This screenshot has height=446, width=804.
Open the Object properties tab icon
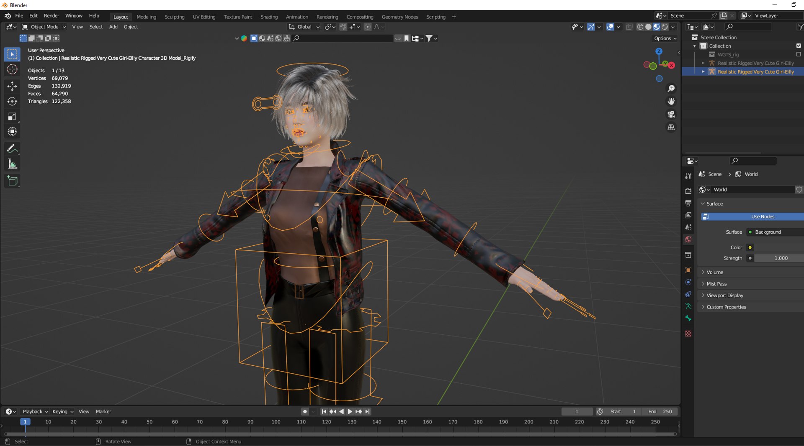tap(688, 270)
